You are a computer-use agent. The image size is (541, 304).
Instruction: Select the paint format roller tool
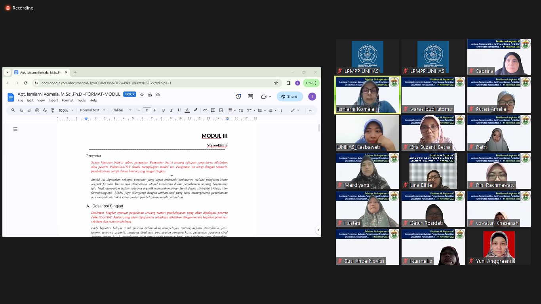click(x=52, y=110)
